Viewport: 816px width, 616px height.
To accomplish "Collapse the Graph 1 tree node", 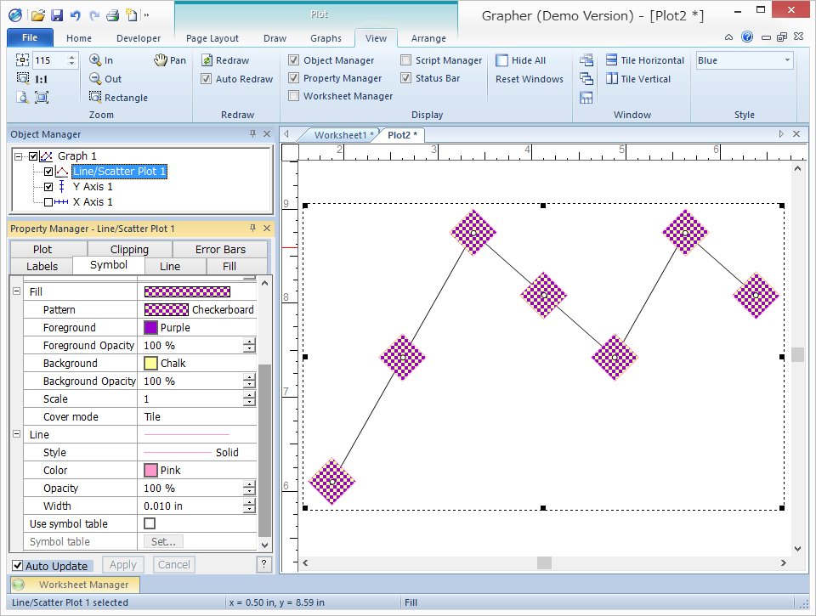I will [x=19, y=156].
